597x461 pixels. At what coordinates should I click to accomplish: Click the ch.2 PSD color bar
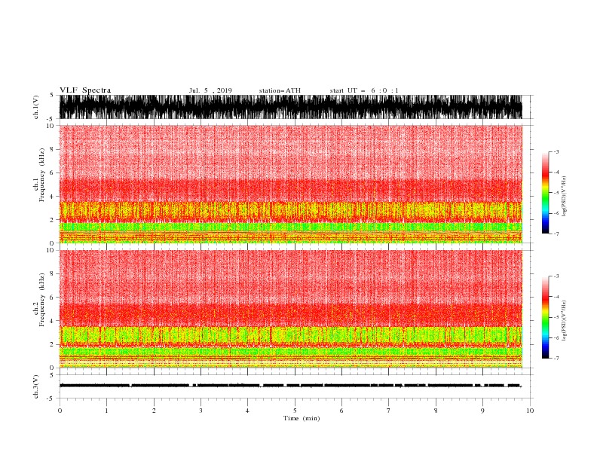pyautogui.click(x=546, y=317)
